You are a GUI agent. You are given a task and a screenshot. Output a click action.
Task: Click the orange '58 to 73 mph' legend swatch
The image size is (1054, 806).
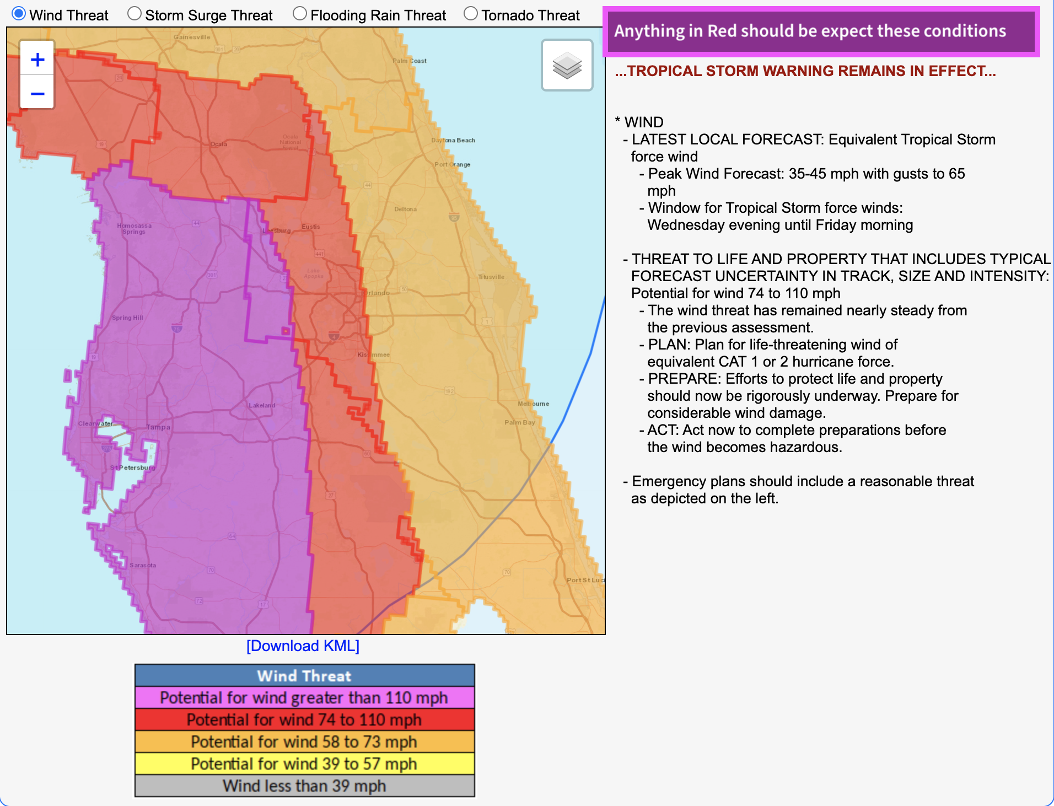tap(304, 742)
